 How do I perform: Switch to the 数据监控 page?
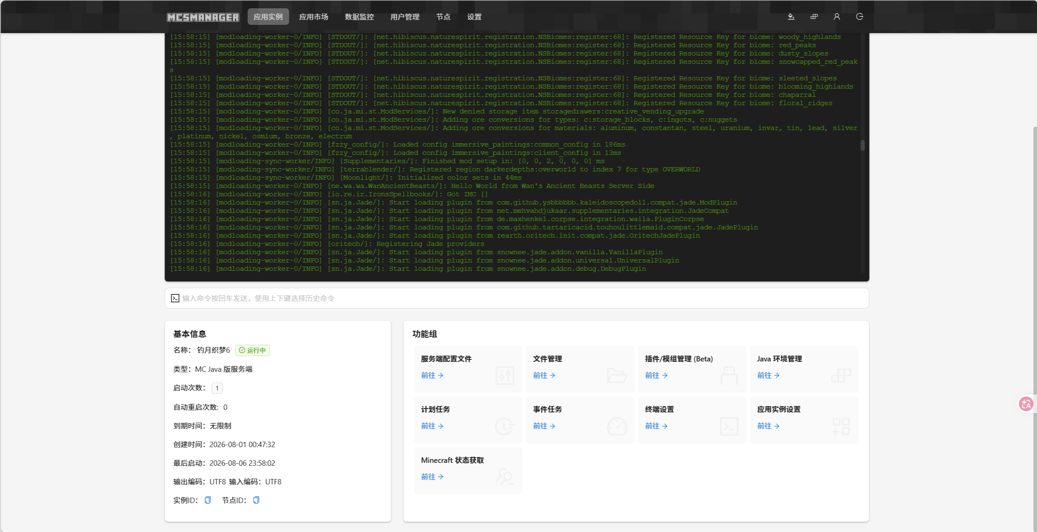359,17
